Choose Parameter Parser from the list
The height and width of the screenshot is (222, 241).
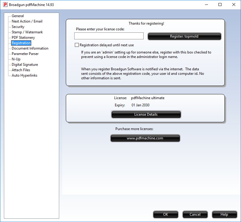click(25, 54)
